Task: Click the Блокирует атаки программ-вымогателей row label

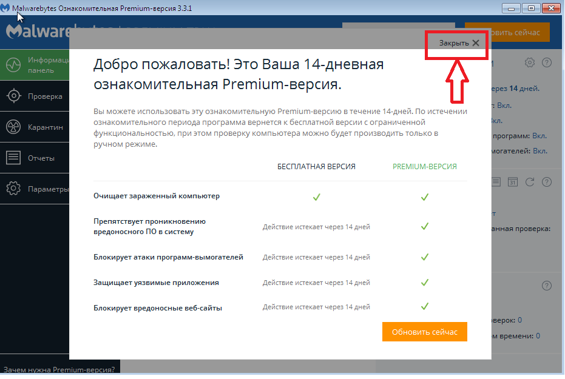Action: point(168,257)
